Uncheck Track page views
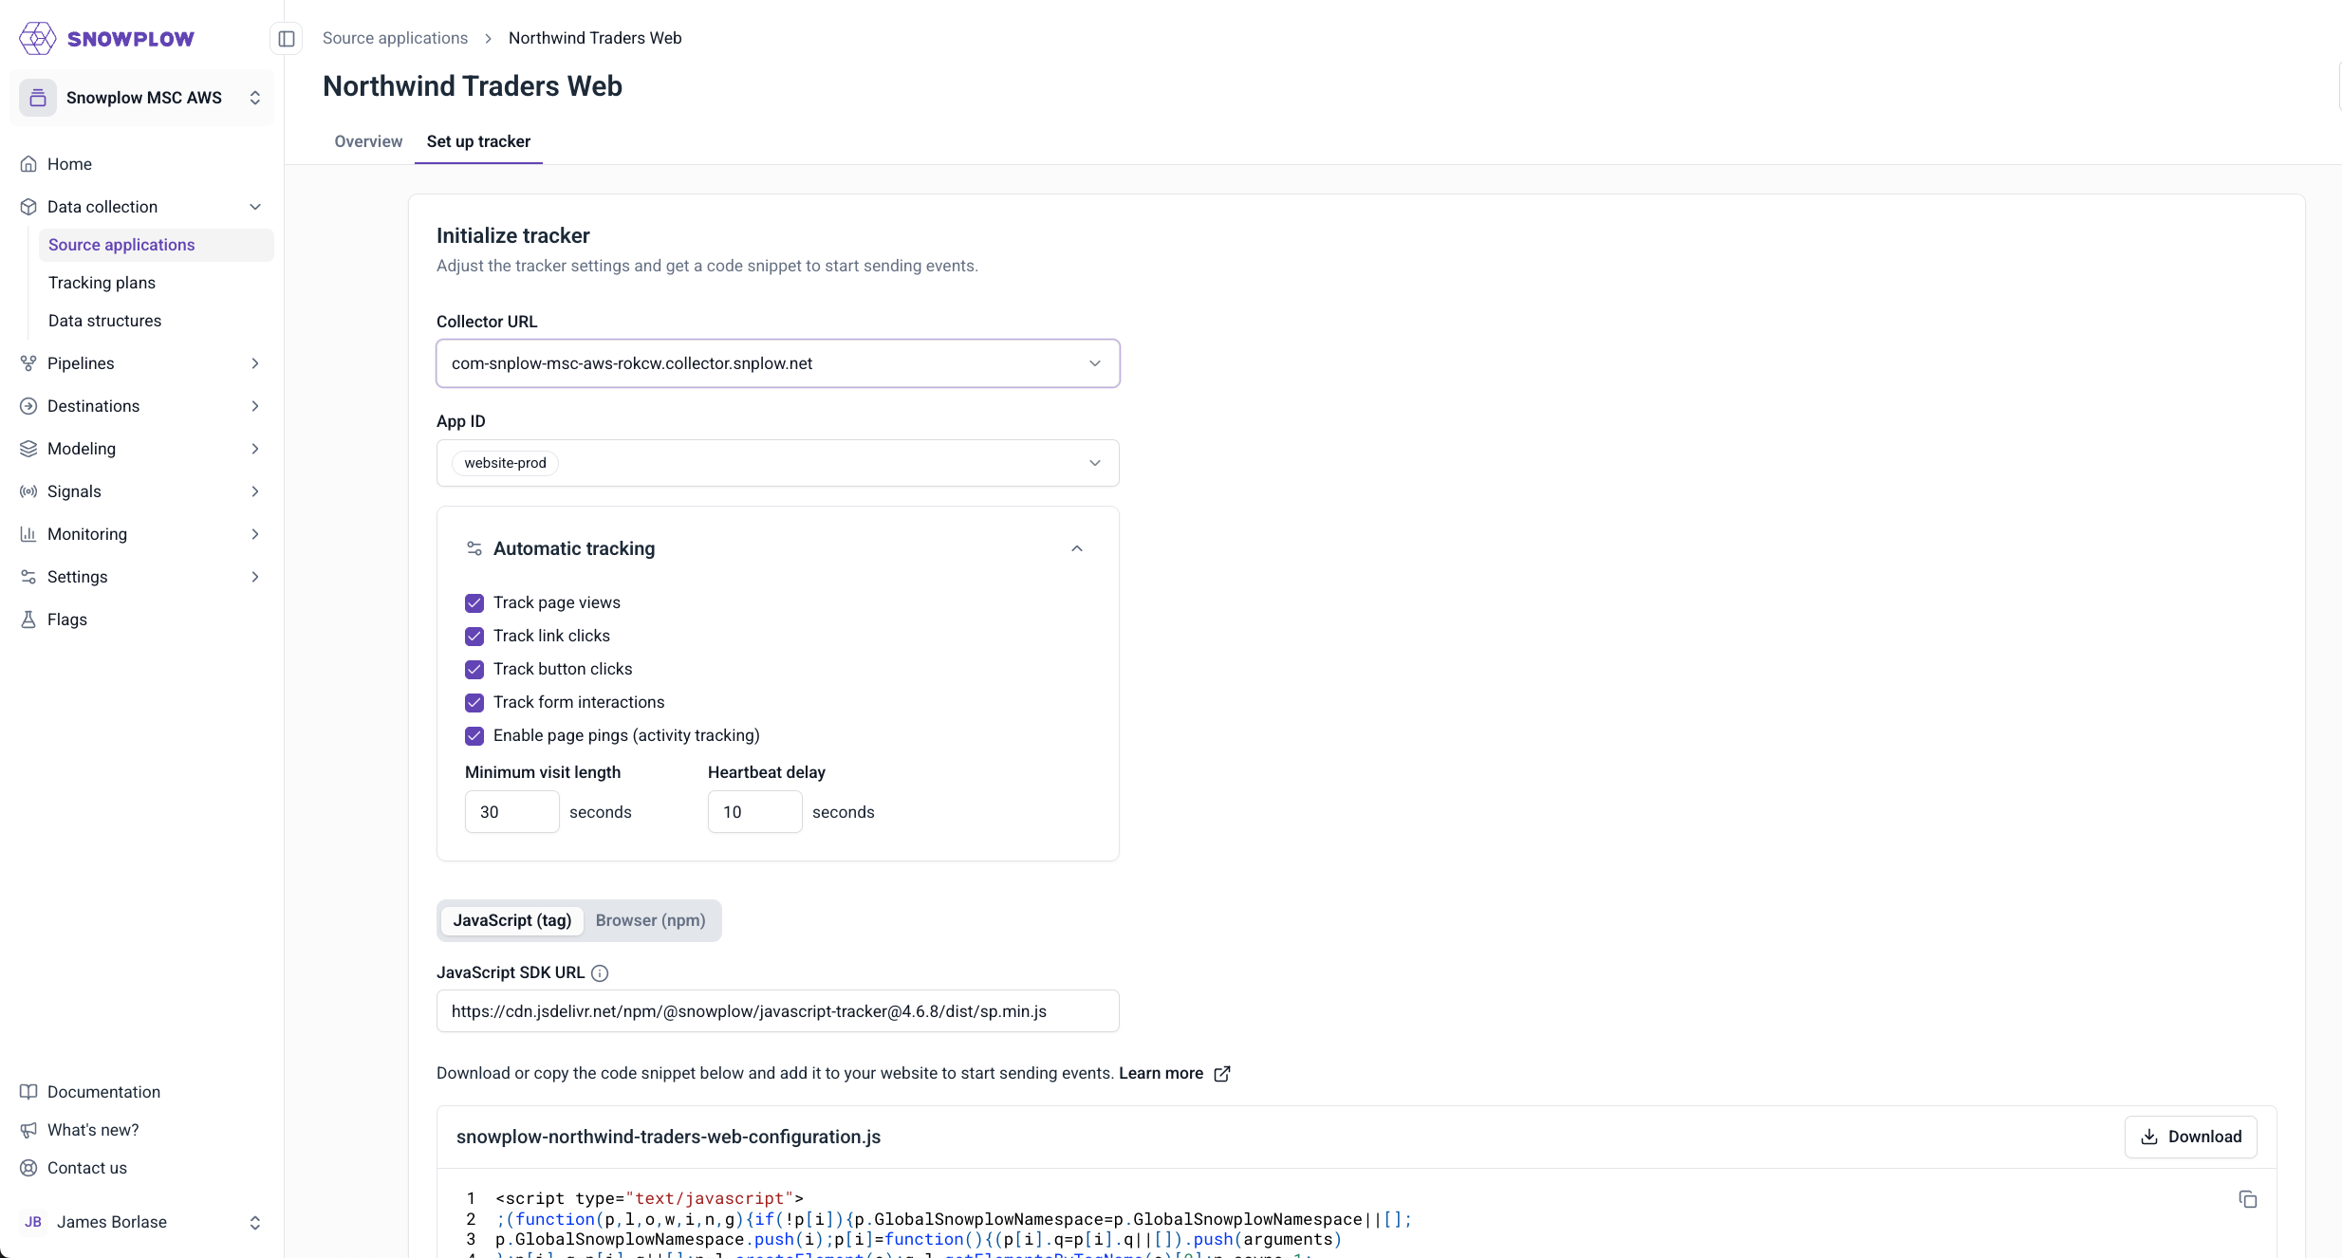Viewport: 2342px width, 1258px height. [x=474, y=603]
